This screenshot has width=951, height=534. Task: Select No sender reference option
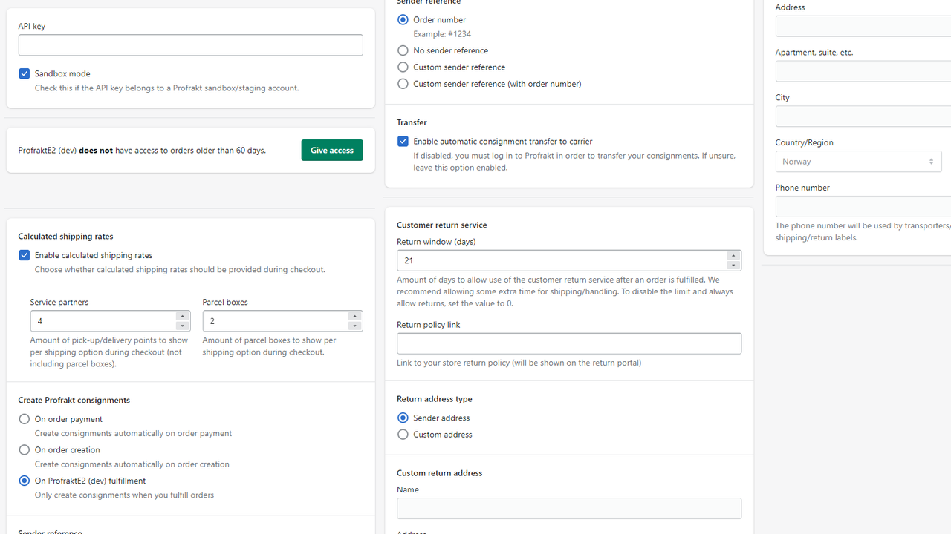tap(403, 50)
